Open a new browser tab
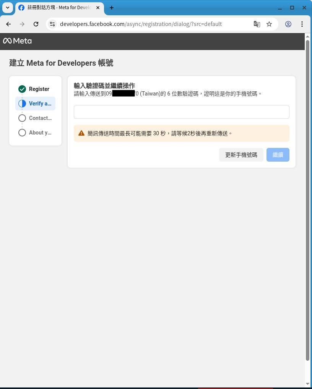Screen dimensions: 312x389 click(x=112, y=8)
